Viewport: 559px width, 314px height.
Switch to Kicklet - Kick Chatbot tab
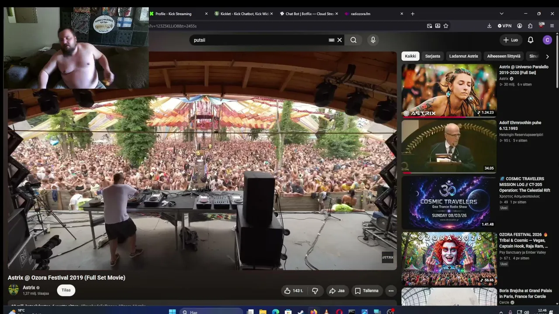pyautogui.click(x=244, y=14)
